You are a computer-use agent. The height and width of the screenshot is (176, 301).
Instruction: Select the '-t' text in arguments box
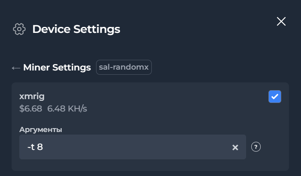(31, 147)
